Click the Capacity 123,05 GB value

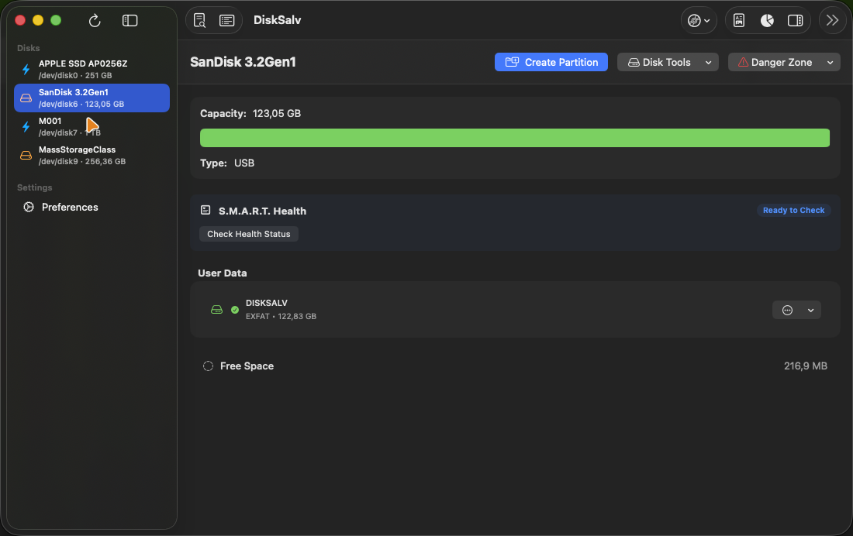point(277,114)
